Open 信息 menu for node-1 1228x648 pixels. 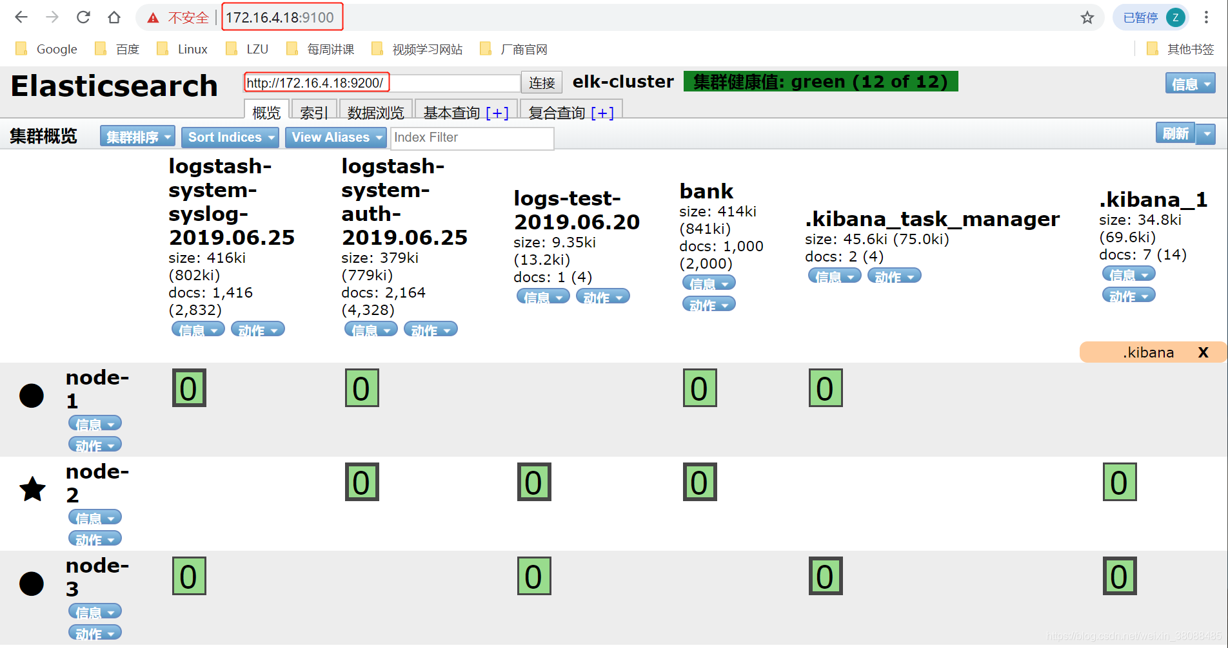coord(95,423)
